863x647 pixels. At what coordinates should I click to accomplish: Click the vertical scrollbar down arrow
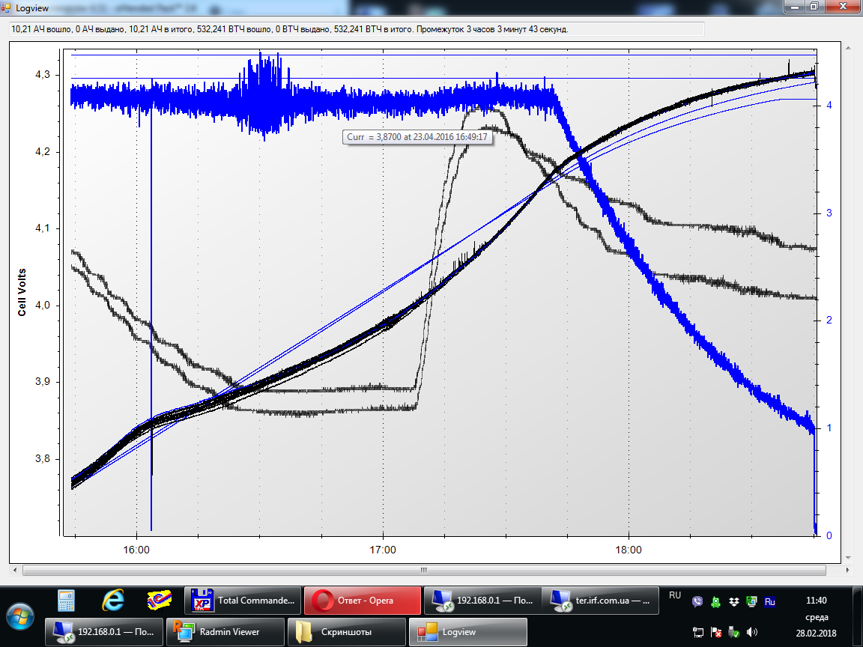point(848,558)
